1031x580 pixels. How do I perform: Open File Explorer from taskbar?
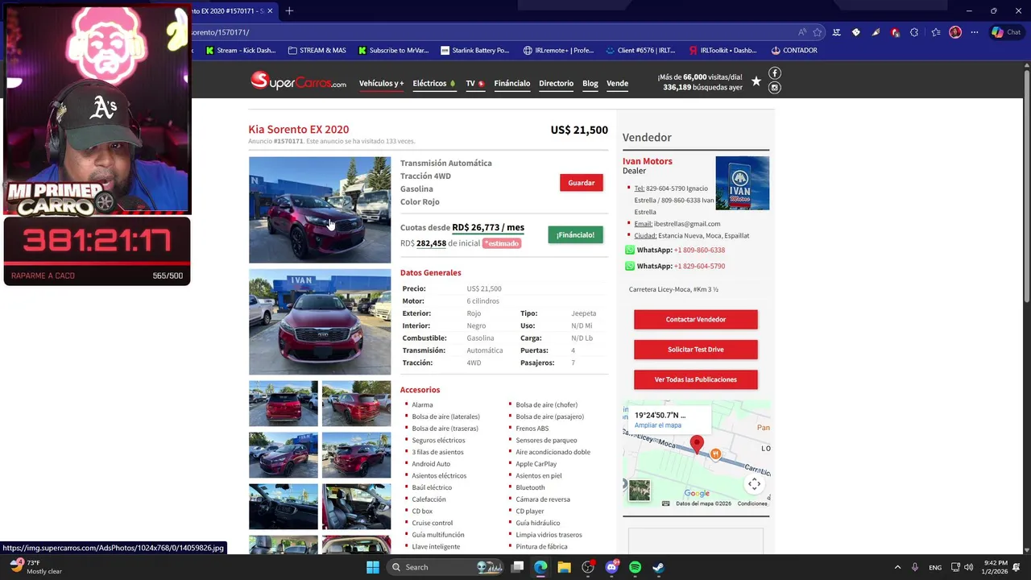point(564,567)
